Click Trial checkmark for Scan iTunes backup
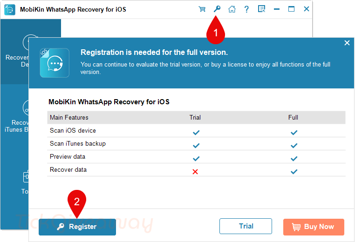Image resolution: width=355 pixels, height=242 pixels. (x=196, y=145)
